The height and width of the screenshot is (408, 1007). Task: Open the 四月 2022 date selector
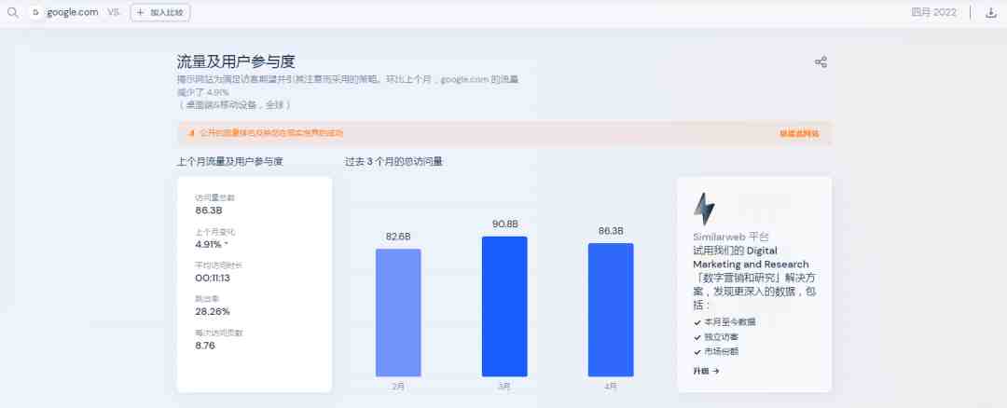tap(933, 12)
